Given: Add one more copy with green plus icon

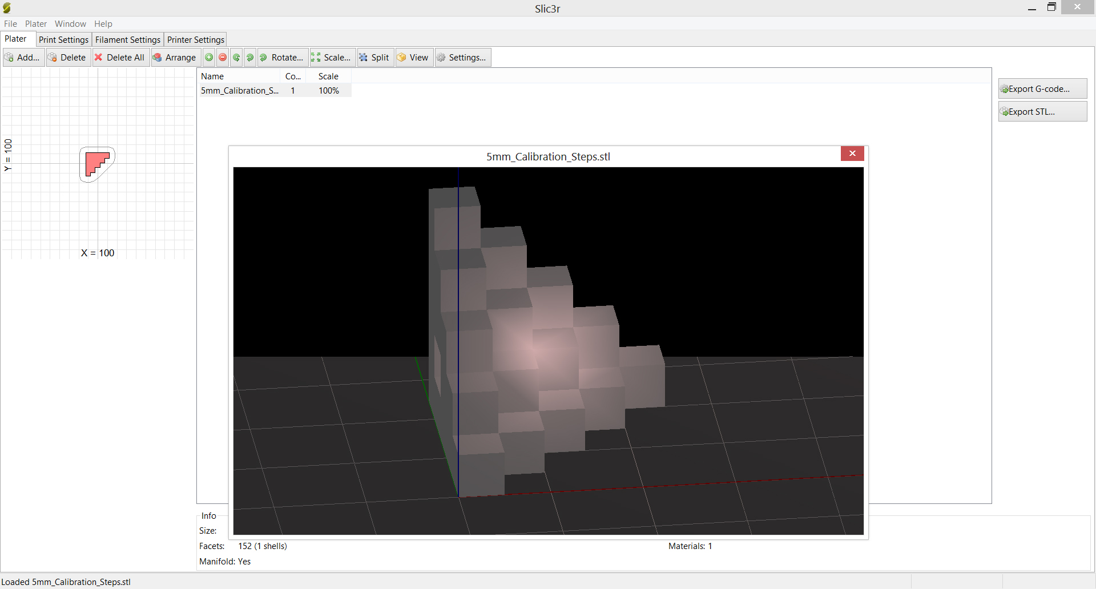Looking at the screenshot, I should (209, 58).
